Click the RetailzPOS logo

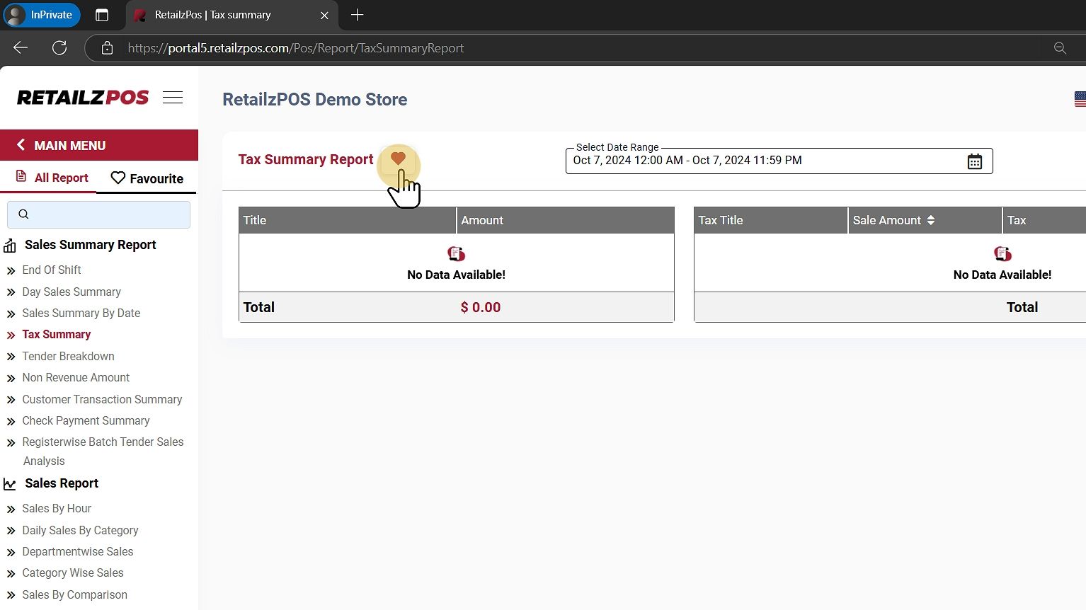tap(83, 98)
